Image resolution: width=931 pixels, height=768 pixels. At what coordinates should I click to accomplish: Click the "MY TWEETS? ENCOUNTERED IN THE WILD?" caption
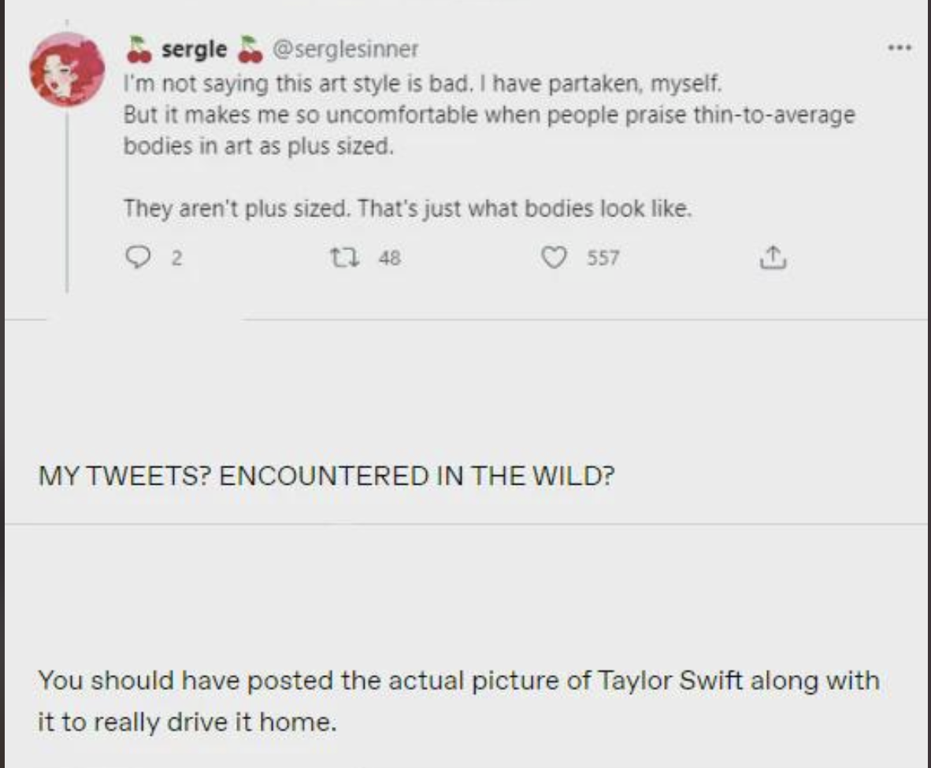point(325,476)
